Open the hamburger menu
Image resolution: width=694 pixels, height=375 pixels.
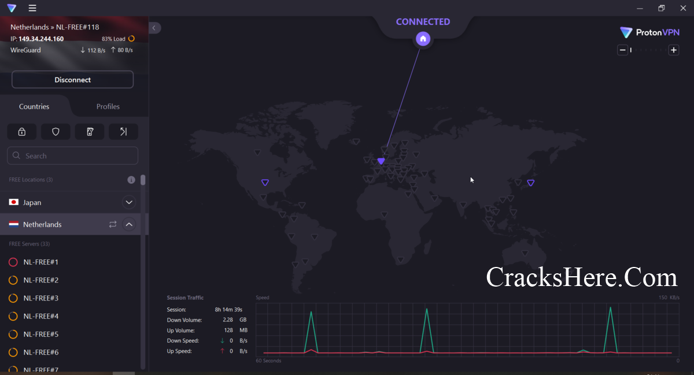pos(32,8)
